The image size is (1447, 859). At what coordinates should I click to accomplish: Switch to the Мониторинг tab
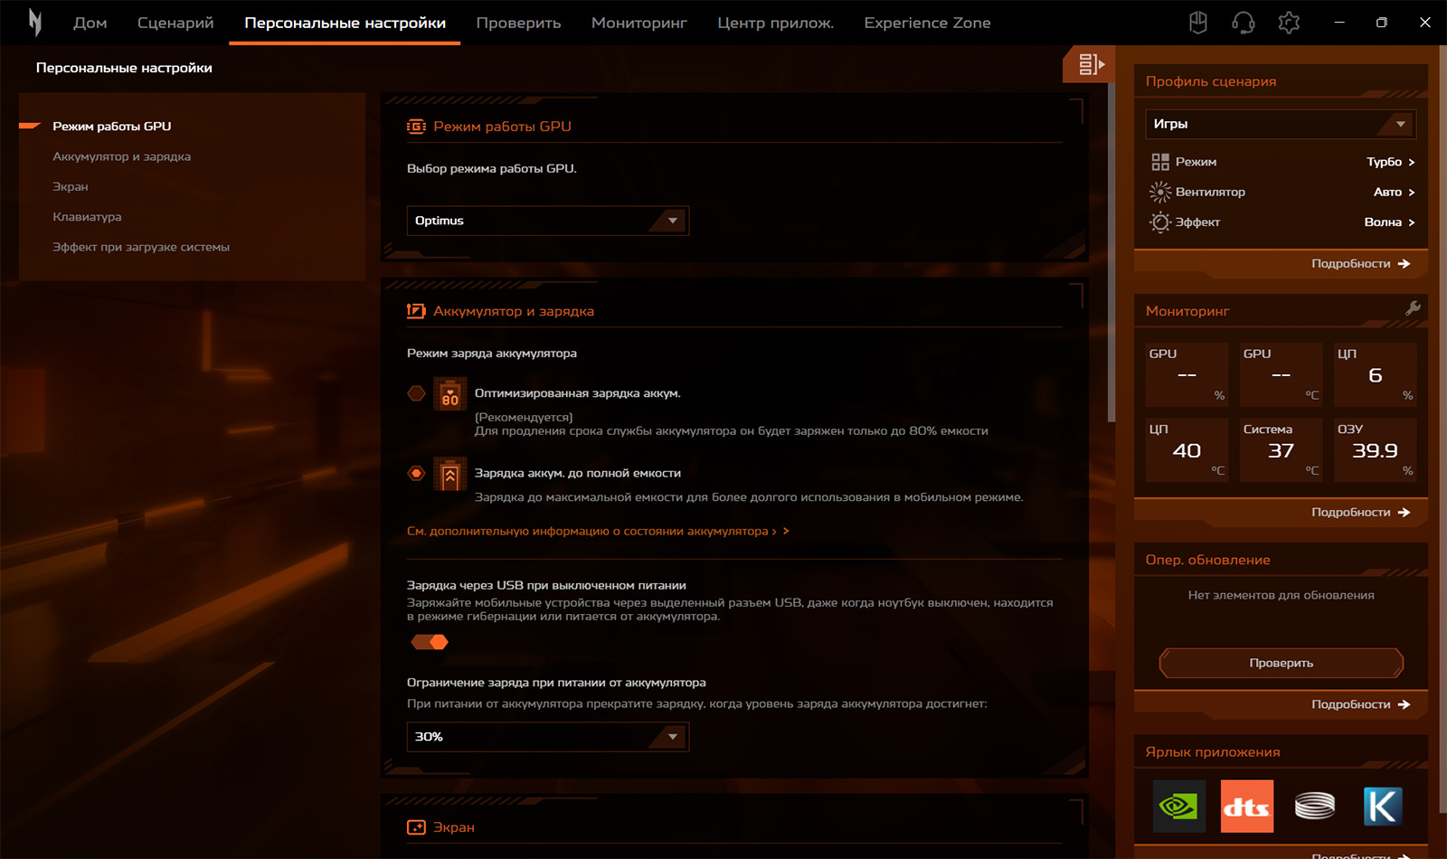pos(638,23)
